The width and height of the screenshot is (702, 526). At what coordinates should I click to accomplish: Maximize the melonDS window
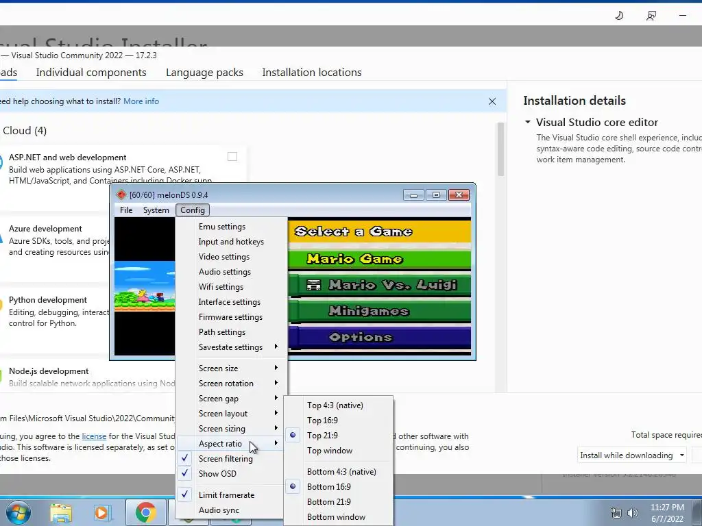[436, 195]
